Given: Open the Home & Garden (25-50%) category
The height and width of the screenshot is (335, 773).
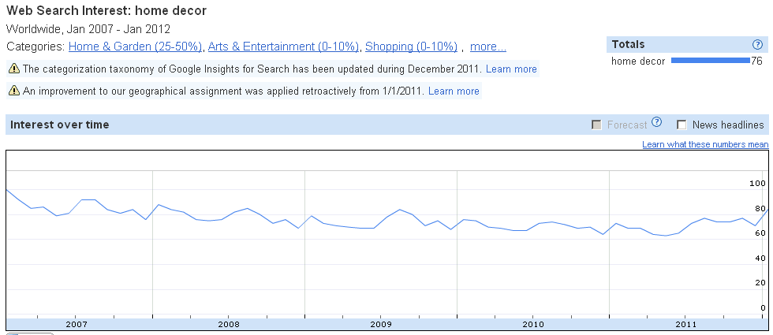Looking at the screenshot, I should tap(135, 47).
